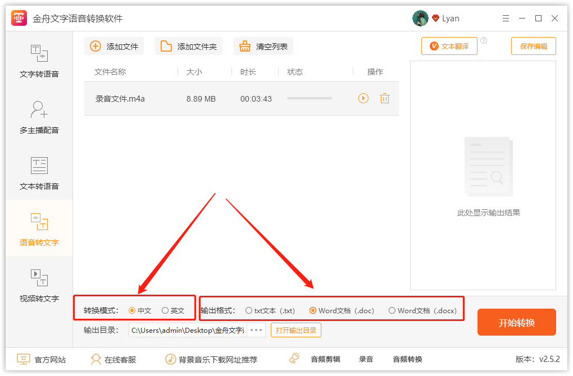Click the user avatar picture
Screen dimensions: 573x376
pyautogui.click(x=420, y=19)
